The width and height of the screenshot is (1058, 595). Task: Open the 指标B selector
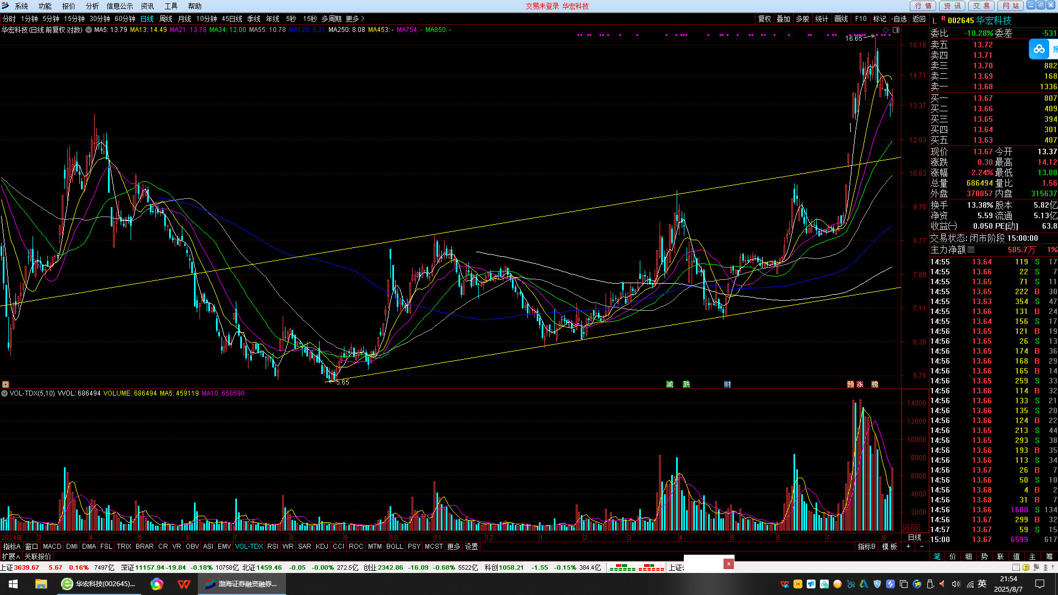coord(866,547)
